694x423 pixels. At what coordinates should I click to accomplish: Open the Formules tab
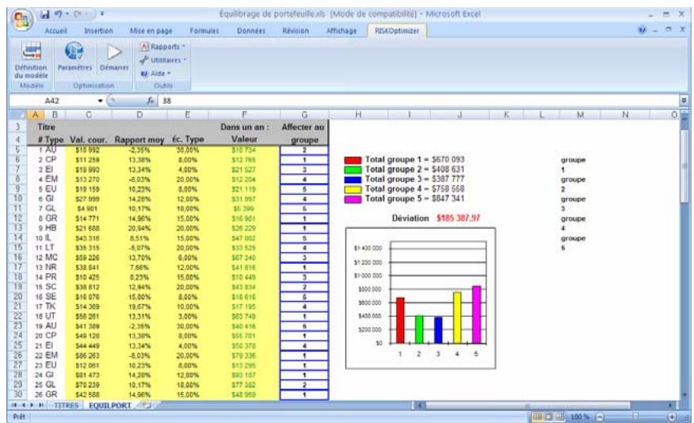click(204, 31)
